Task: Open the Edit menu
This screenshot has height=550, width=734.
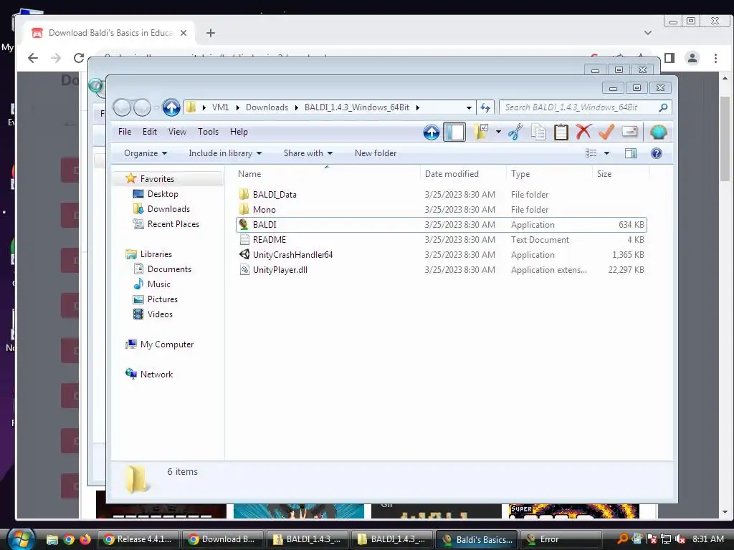Action: (x=150, y=132)
